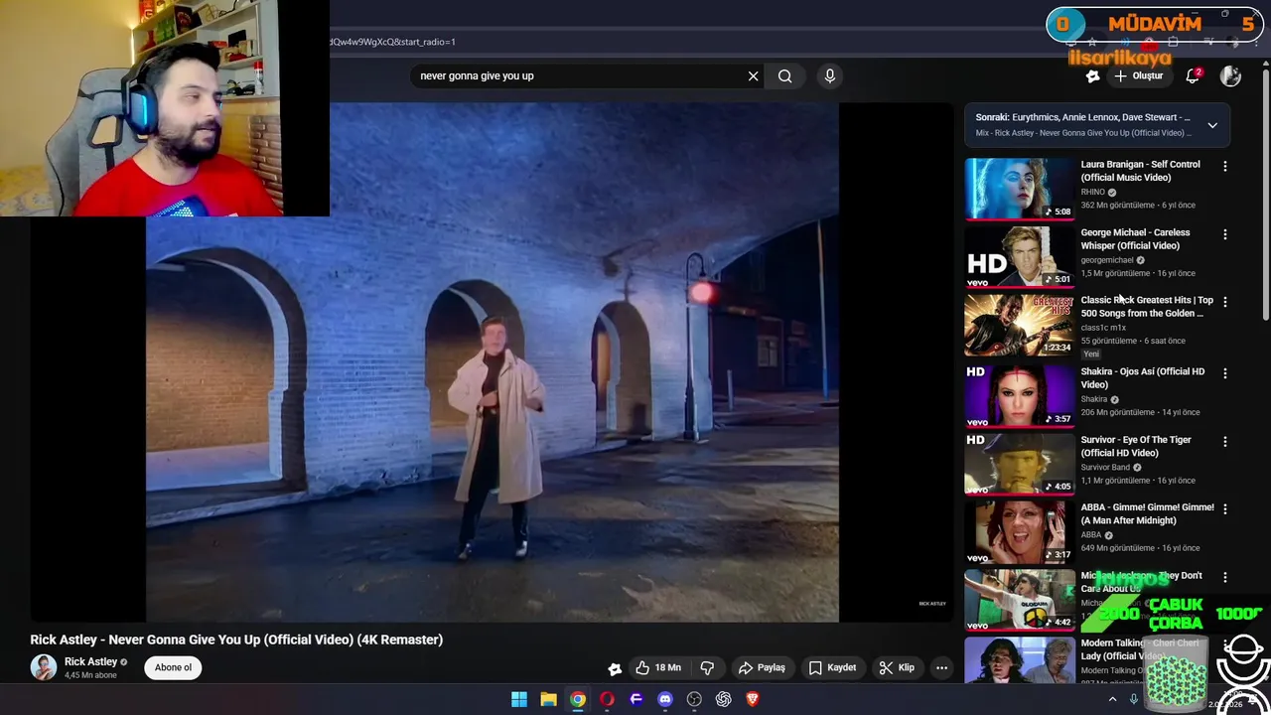Click the sparkle icon beside Oluştur
Viewport: 1271px width, 715px height.
[x=1092, y=75]
